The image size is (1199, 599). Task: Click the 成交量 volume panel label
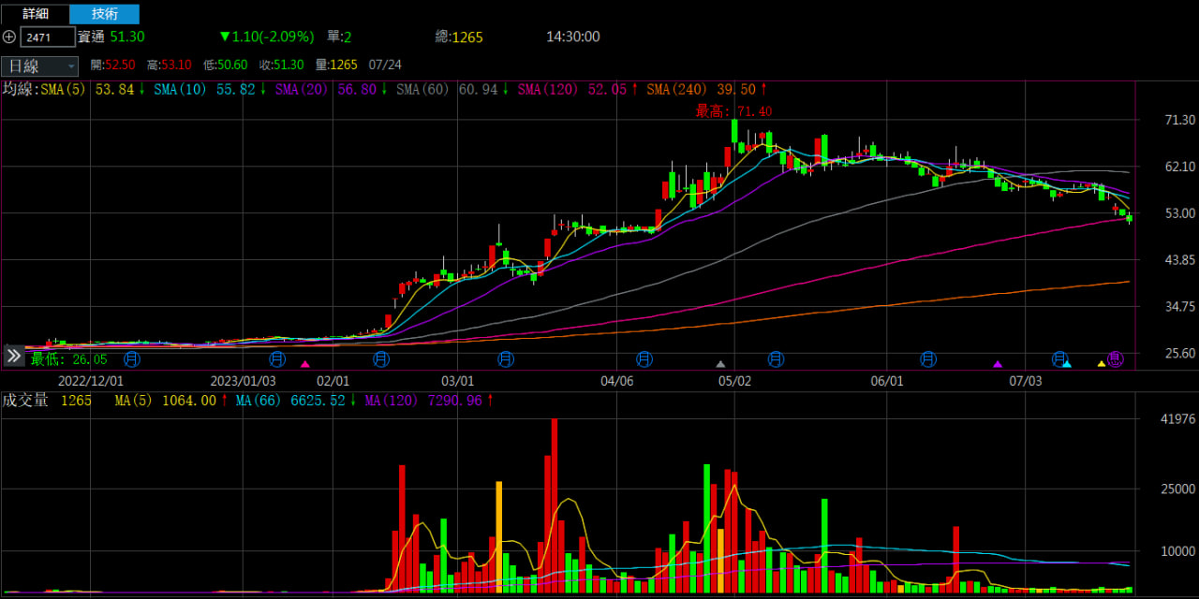(25, 401)
